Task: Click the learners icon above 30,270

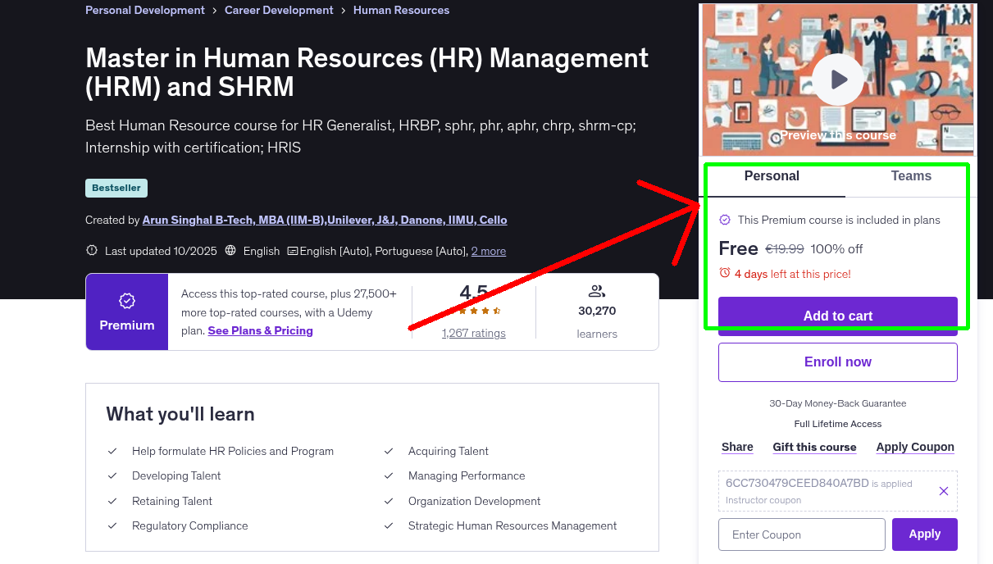Action: point(596,290)
